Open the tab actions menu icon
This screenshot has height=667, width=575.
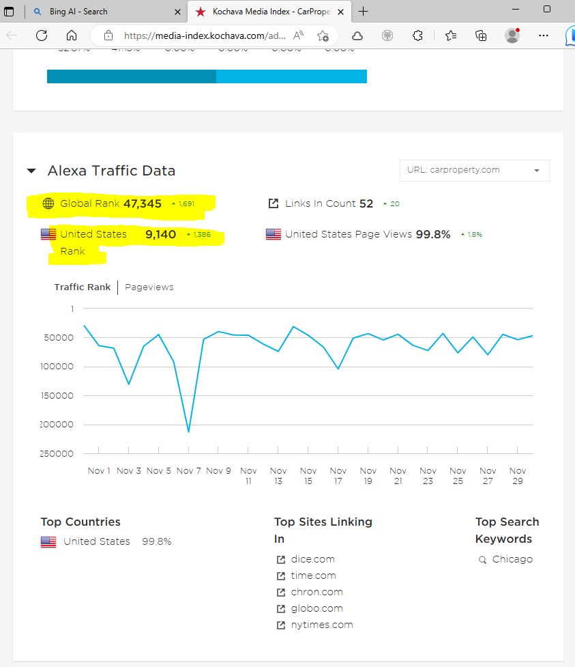click(8, 12)
